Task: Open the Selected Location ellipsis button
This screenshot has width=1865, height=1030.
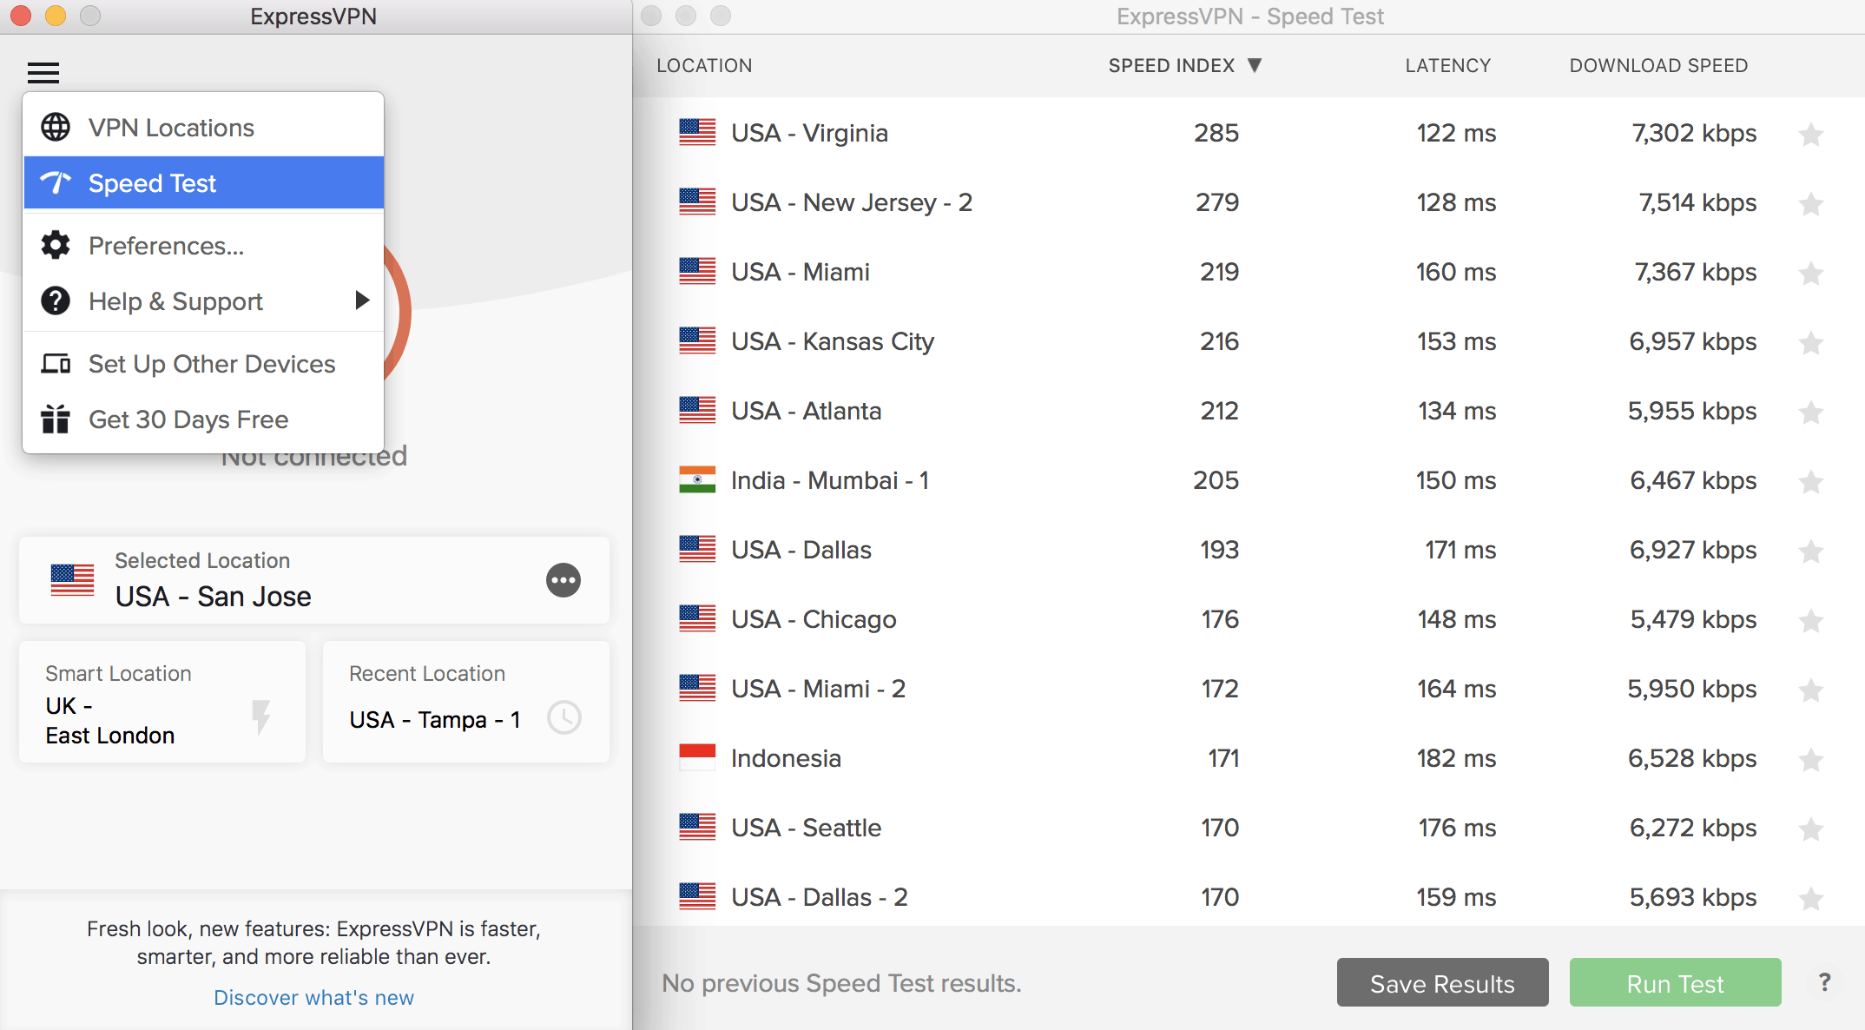Action: [563, 580]
